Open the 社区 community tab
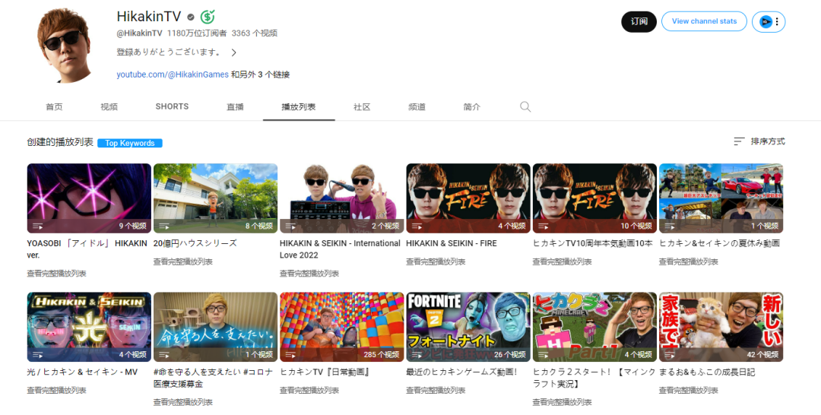The image size is (821, 415). [362, 107]
